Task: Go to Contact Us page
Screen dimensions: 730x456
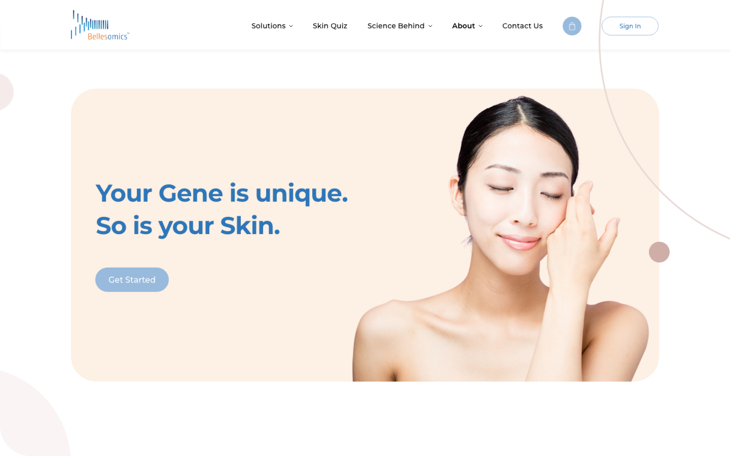Action: (x=522, y=26)
